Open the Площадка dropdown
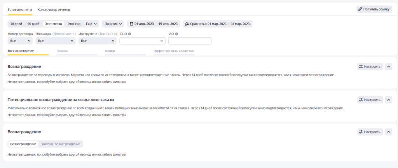The image size is (398, 168). tap(56, 41)
